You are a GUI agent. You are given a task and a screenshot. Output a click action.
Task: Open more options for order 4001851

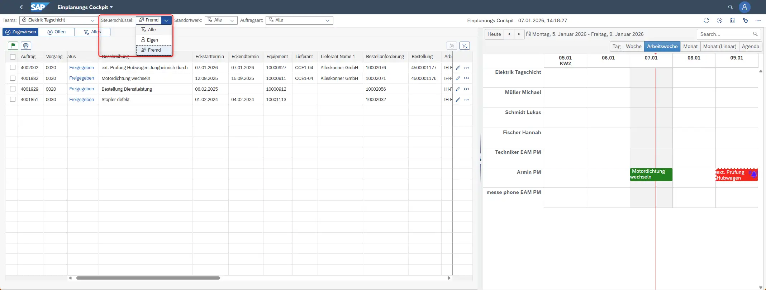(466, 100)
